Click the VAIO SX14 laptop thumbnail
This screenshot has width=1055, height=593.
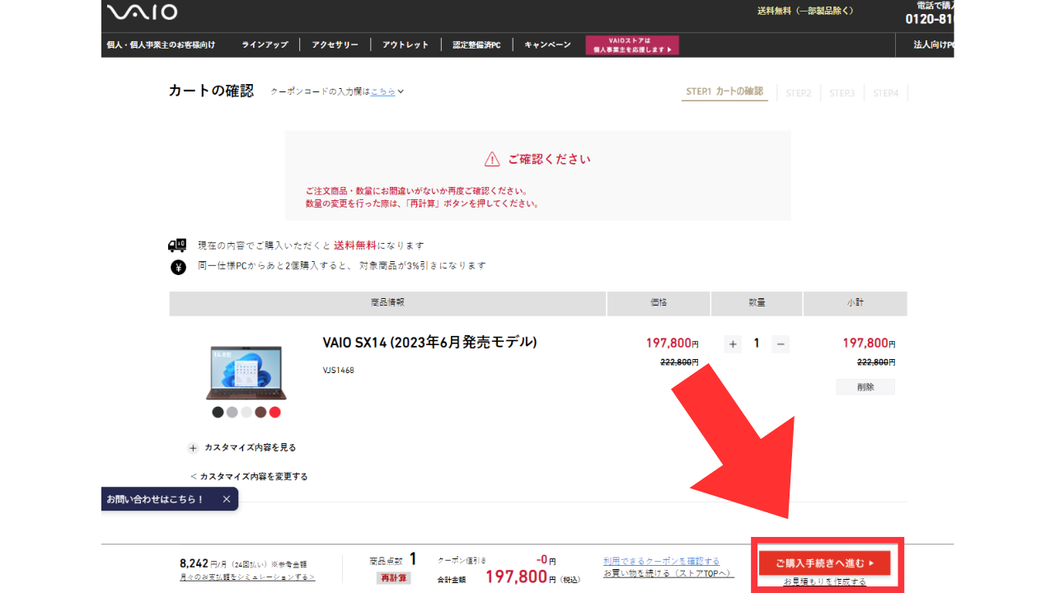click(244, 372)
